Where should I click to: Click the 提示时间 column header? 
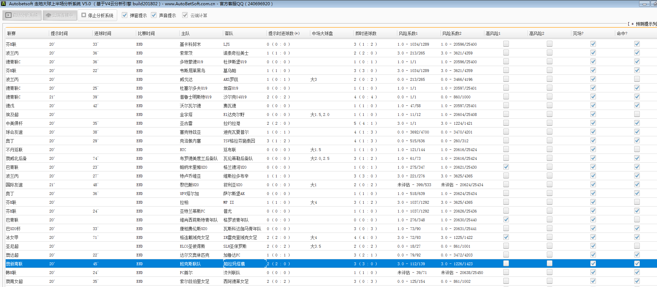tap(59, 34)
